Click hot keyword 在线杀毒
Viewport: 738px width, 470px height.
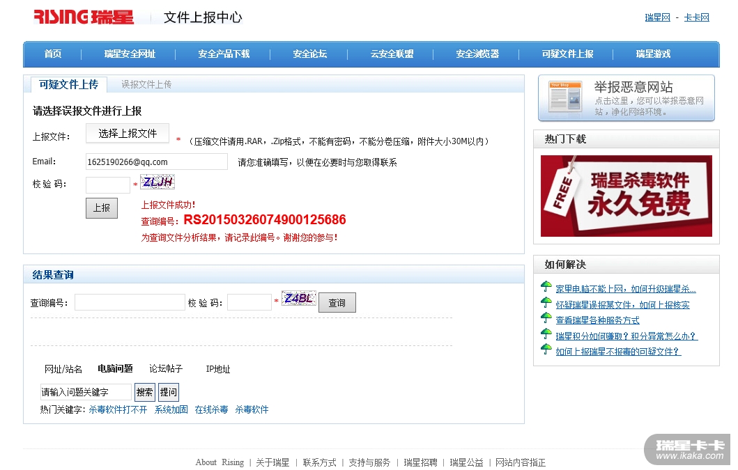coord(211,410)
